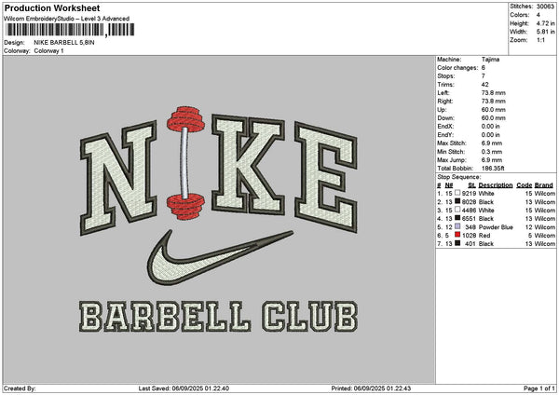Click the EndX value 0.00 in
This screenshot has width=559, height=395.
[491, 126]
